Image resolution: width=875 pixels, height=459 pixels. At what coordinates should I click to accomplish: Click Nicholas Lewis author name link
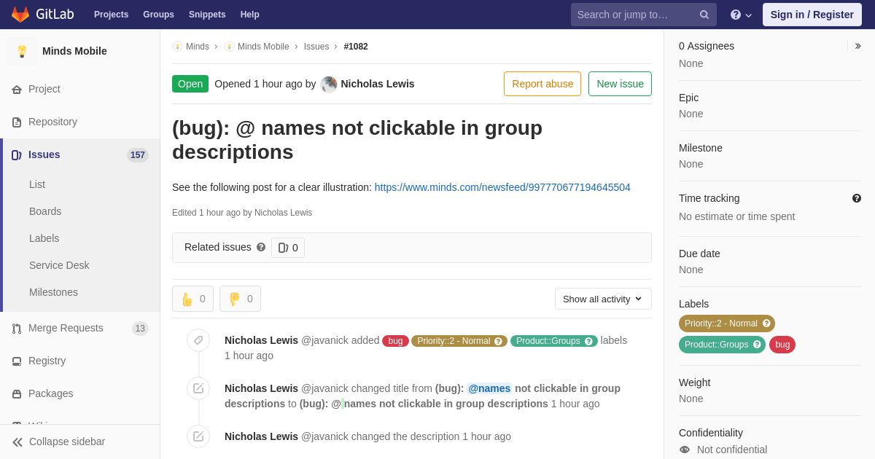click(x=378, y=84)
